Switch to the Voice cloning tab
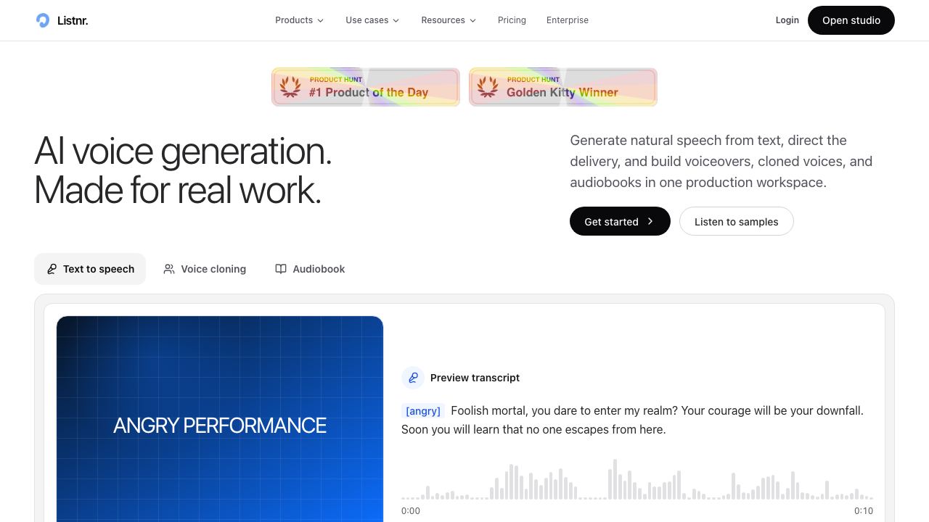The width and height of the screenshot is (929, 522). 205,269
